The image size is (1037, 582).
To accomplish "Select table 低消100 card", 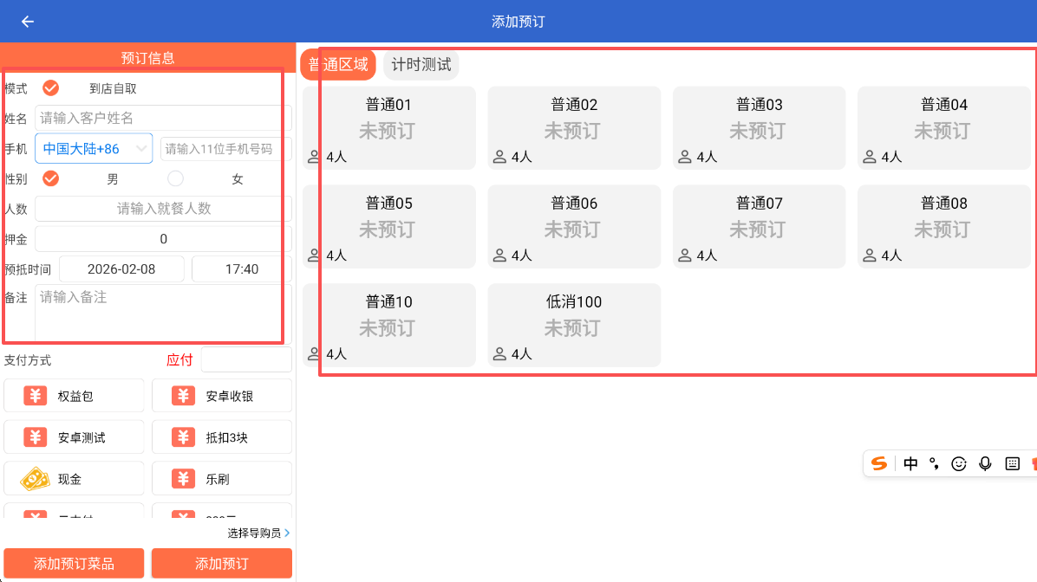I will (x=574, y=326).
